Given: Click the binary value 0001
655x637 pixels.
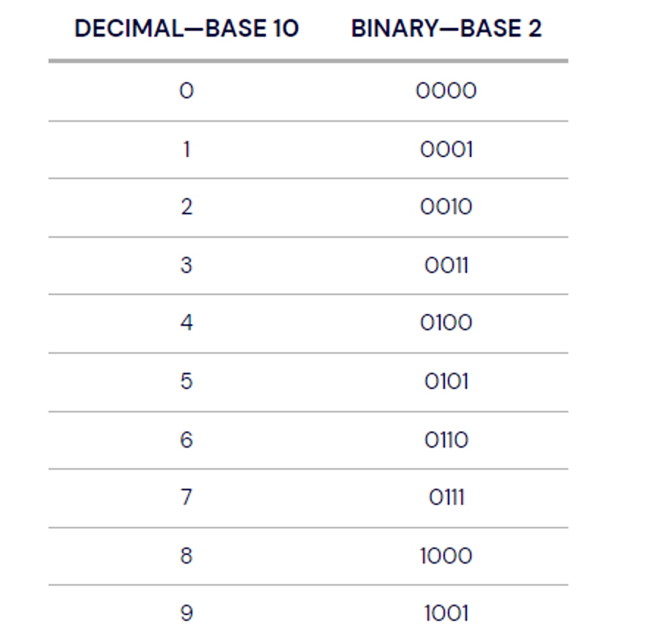Looking at the screenshot, I should 446,150.
